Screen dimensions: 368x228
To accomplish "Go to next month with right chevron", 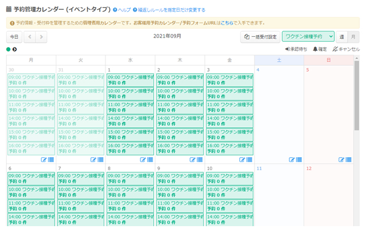I will point(41,37).
